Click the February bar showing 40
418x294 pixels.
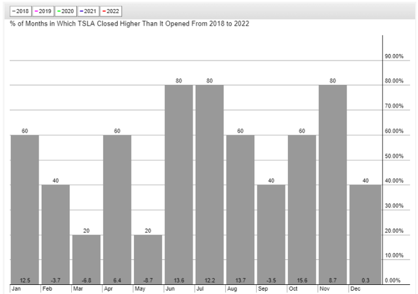pyautogui.click(x=56, y=235)
